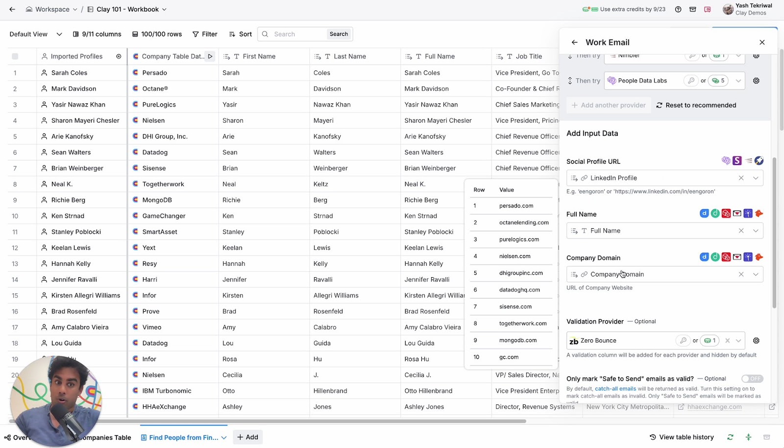The width and height of the screenshot is (784, 448).
Task: Open the help question mark icon
Action: pos(678,9)
